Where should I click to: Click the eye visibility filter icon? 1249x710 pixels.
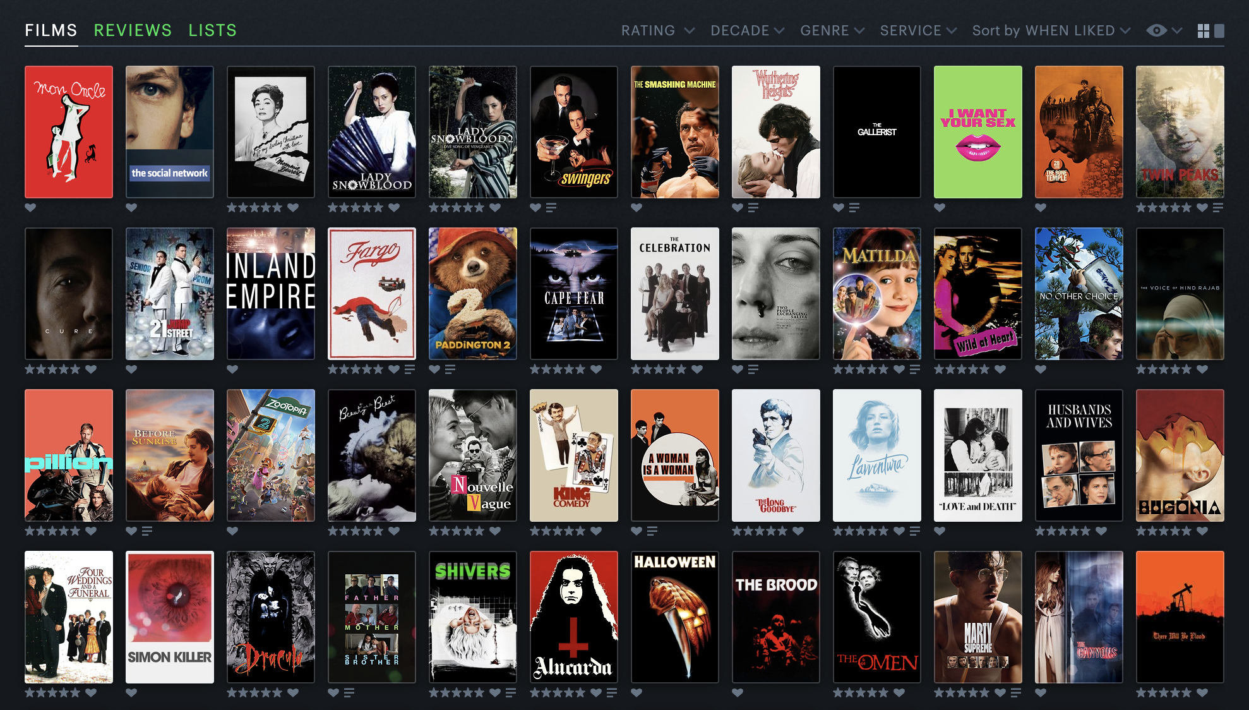click(1156, 30)
